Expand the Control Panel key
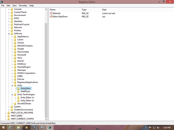 9,12
